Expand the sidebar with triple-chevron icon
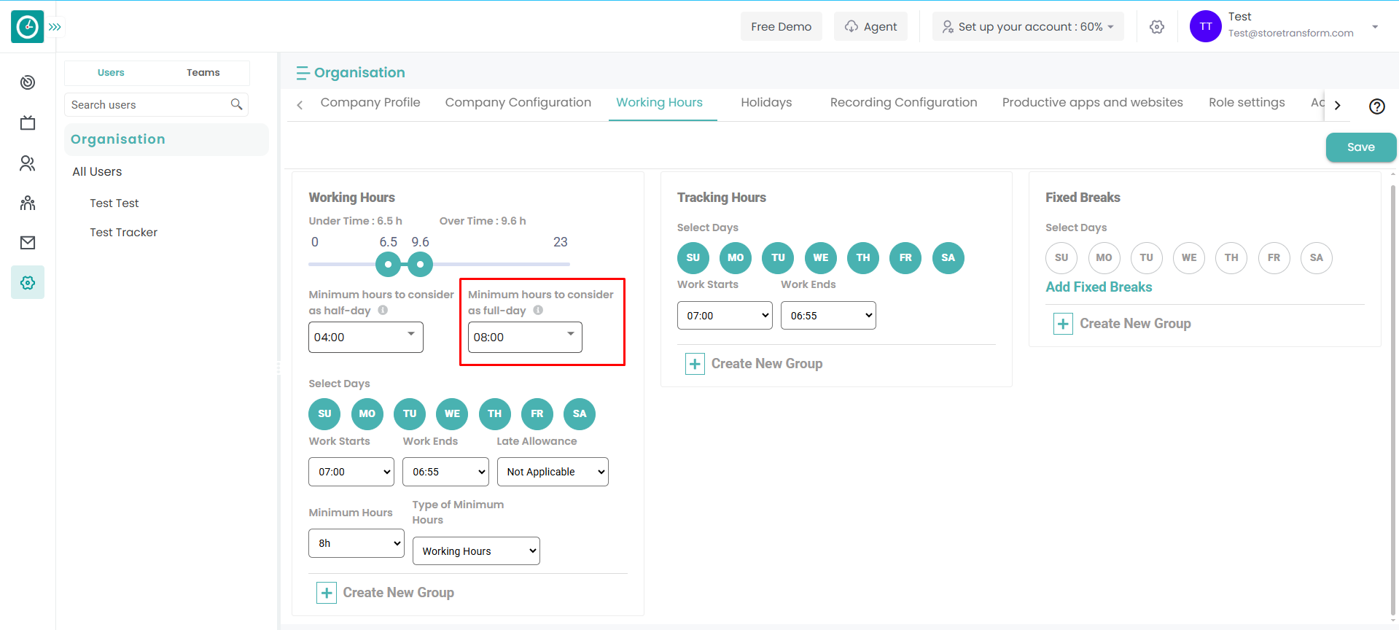 (x=55, y=27)
